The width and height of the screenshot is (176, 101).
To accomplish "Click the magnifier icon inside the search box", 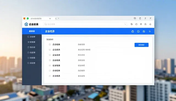I will point(45,24).
